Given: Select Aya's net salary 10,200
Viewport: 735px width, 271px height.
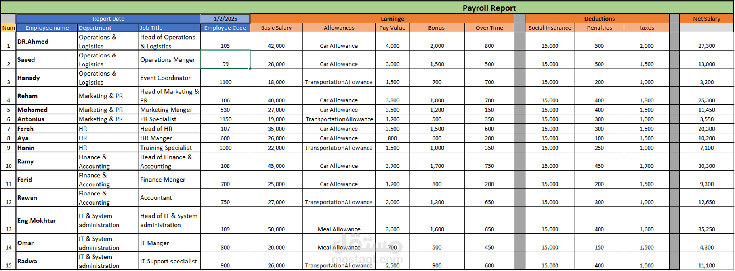Looking at the screenshot, I should [x=706, y=138].
